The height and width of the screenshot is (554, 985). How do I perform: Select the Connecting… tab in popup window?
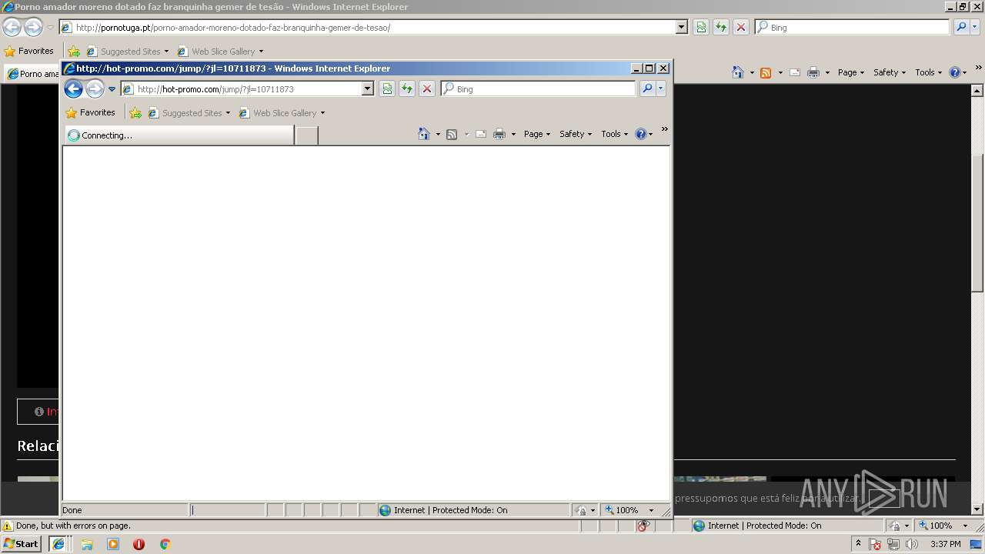179,135
